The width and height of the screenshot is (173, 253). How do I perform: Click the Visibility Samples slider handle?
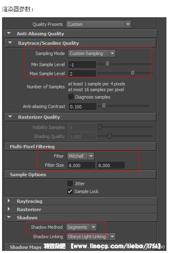tap(100, 127)
